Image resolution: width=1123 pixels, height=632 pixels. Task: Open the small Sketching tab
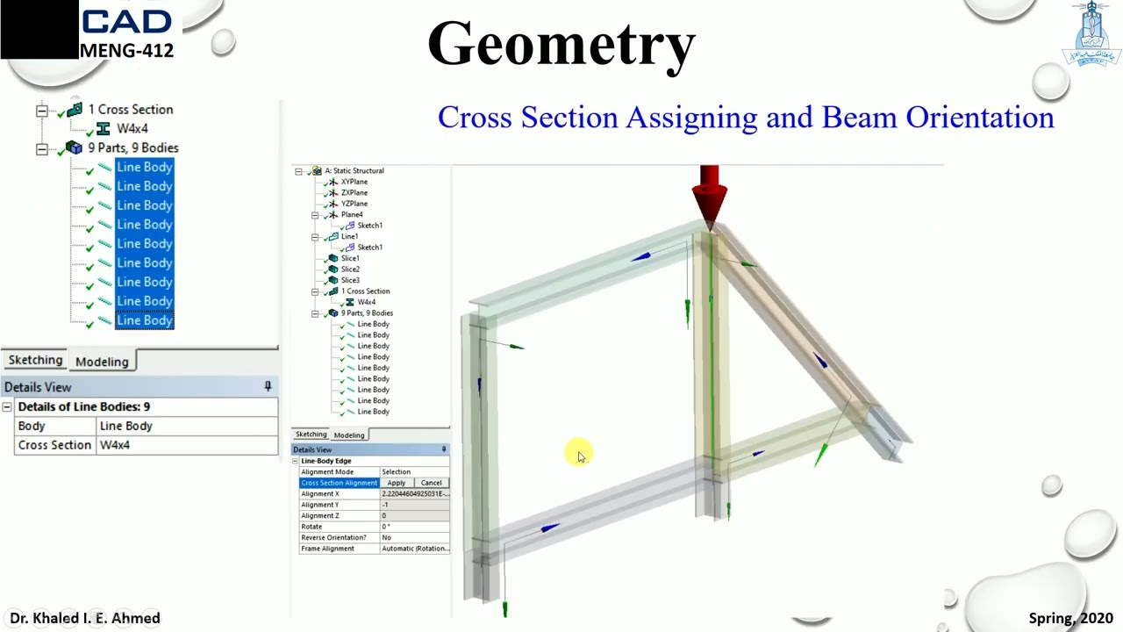coord(311,434)
